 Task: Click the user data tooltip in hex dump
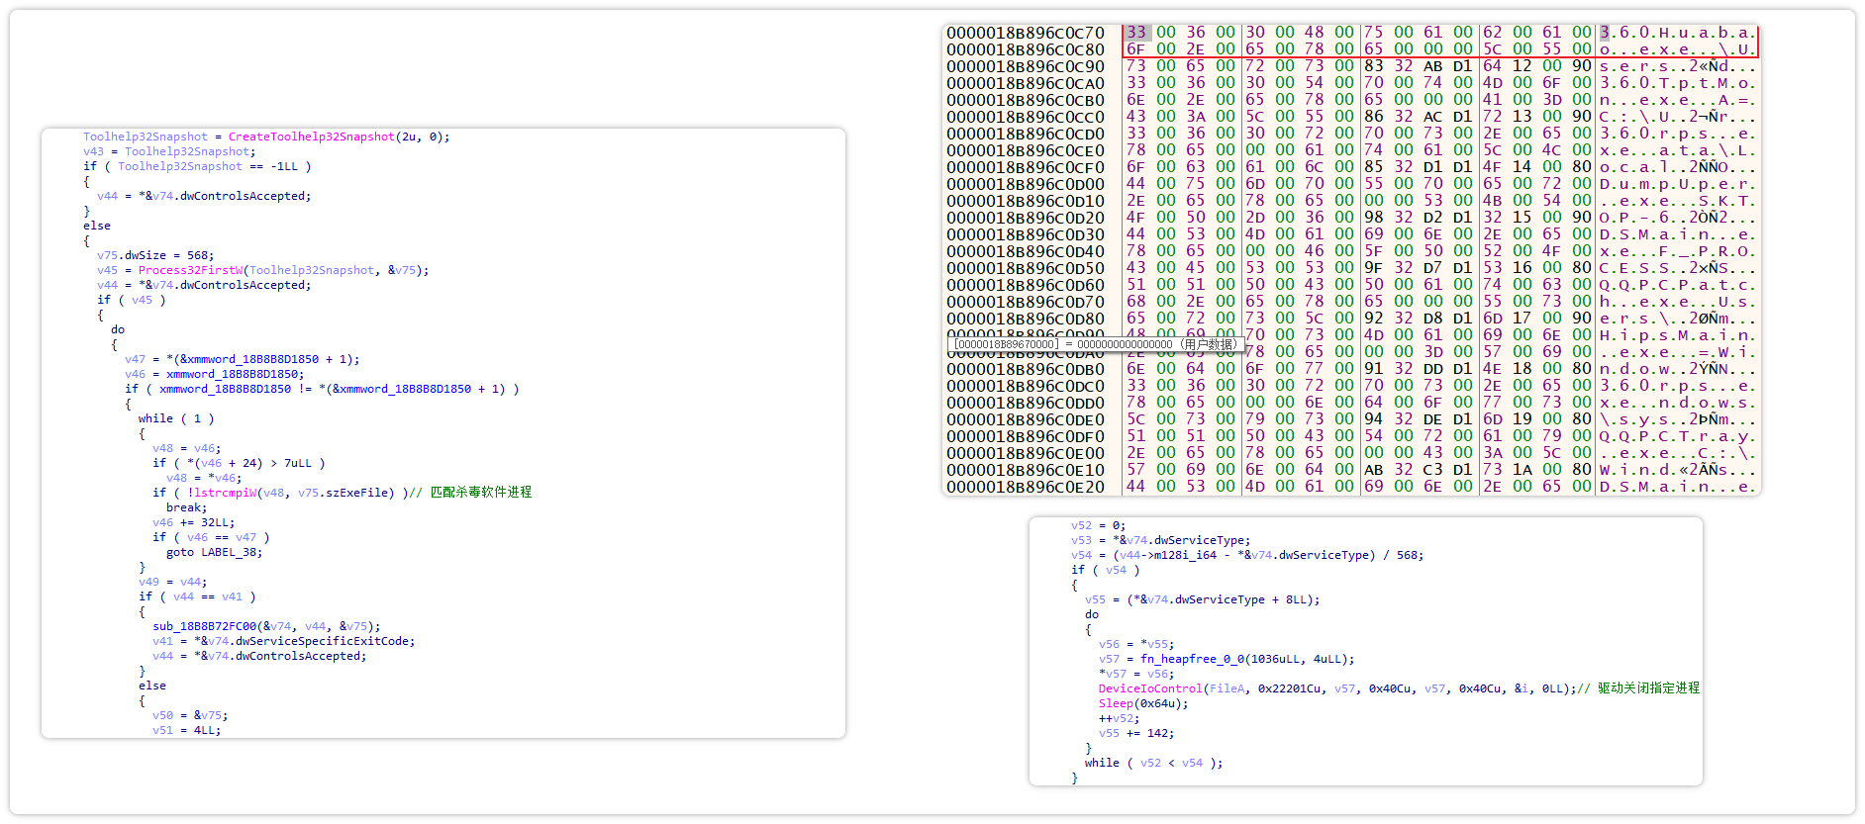(1094, 344)
